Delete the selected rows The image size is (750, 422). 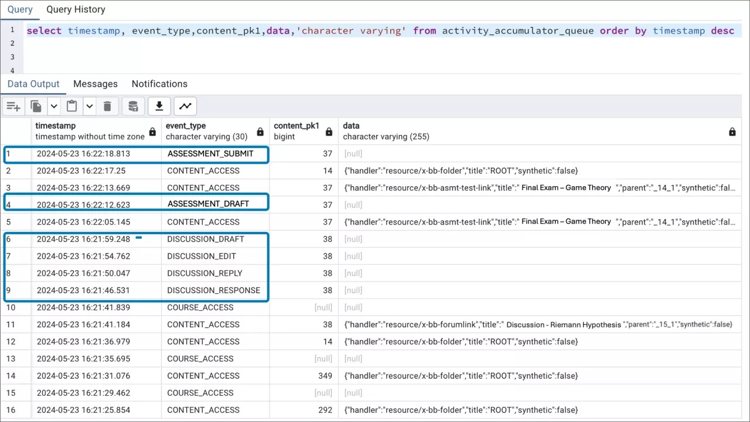pos(107,106)
